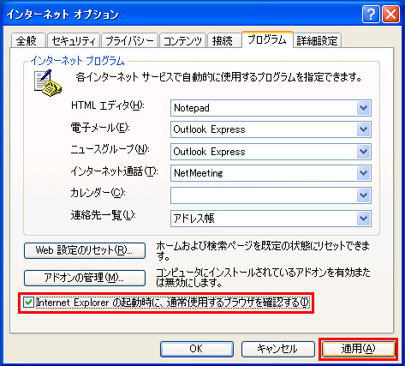This screenshot has width=405, height=366.
Task: Click the インターネット通話(T) label
Action: click(x=114, y=171)
